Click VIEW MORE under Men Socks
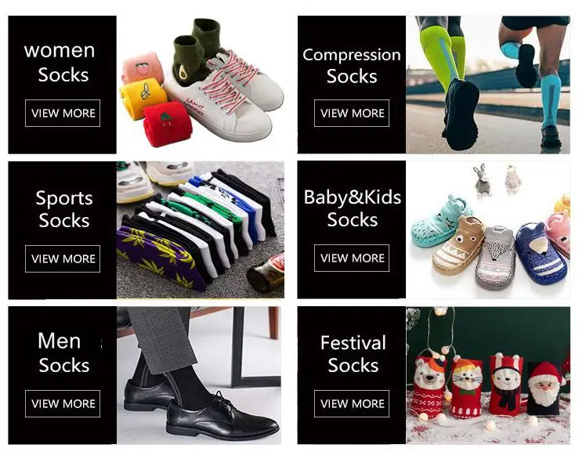579x455 pixels. (x=63, y=404)
